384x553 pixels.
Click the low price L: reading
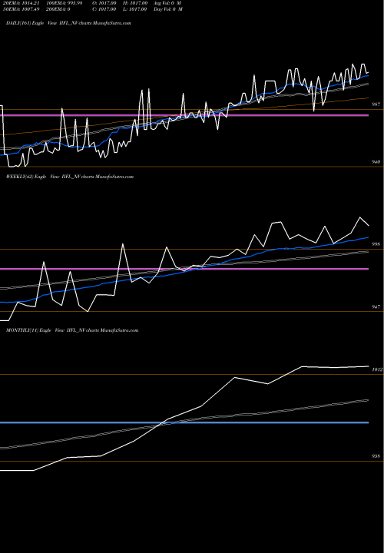point(135,9)
